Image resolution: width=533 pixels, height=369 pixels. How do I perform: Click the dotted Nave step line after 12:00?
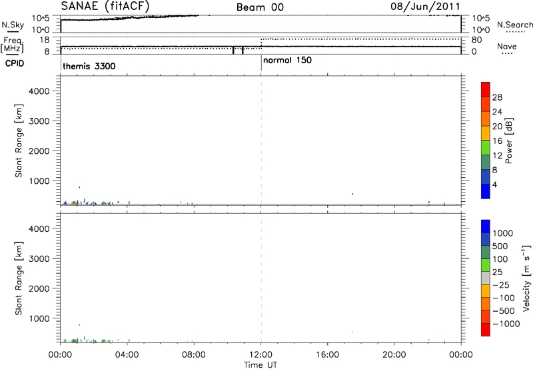360,39
